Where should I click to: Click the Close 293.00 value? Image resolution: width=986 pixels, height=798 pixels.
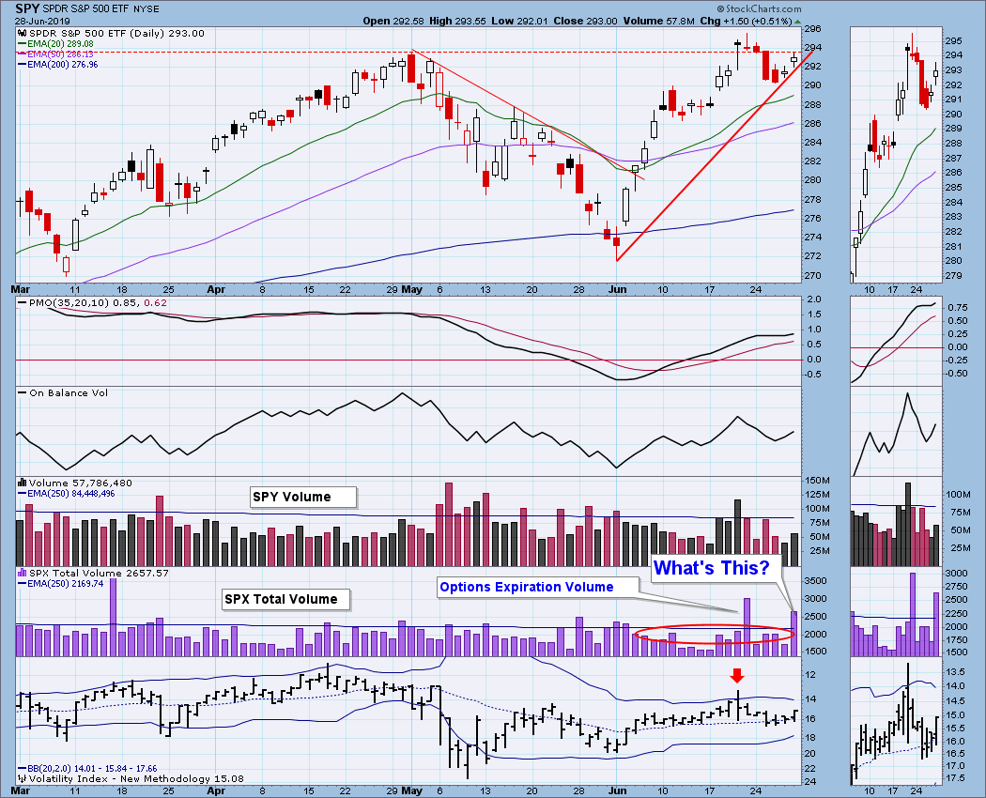tap(585, 21)
